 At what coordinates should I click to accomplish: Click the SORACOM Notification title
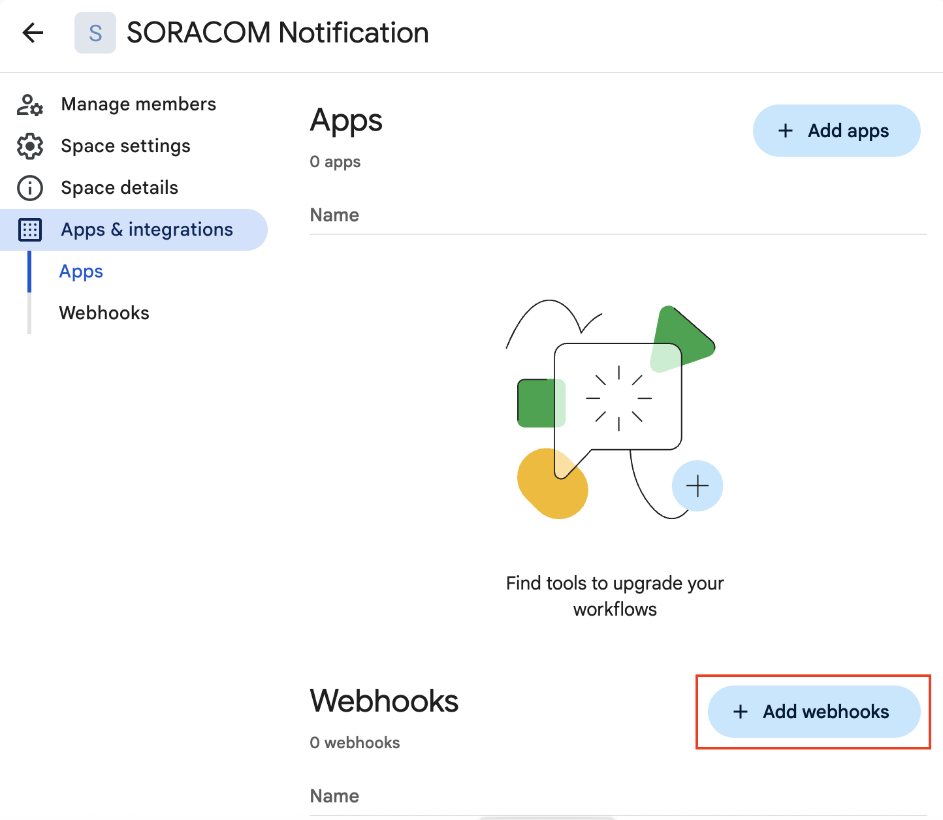point(278,33)
